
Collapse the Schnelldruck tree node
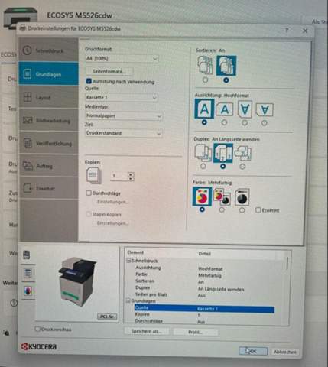coord(128,261)
